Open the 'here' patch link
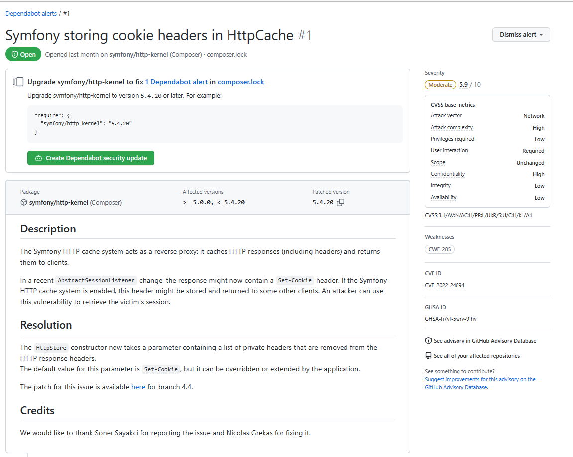Viewport: 573px width, 457px height. coord(138,387)
